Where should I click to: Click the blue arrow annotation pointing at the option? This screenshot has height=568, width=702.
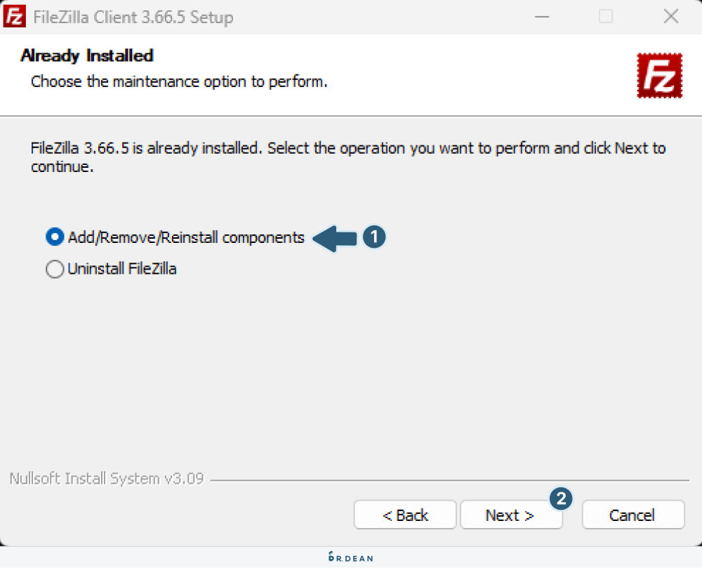tap(335, 237)
